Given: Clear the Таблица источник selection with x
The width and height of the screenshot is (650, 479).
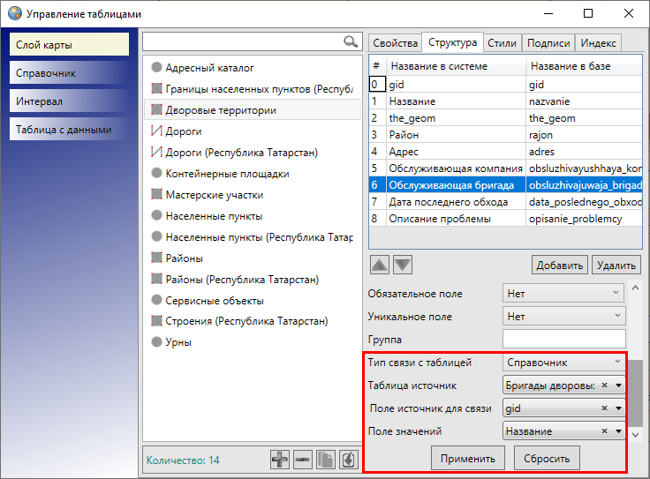Looking at the screenshot, I should click(604, 385).
